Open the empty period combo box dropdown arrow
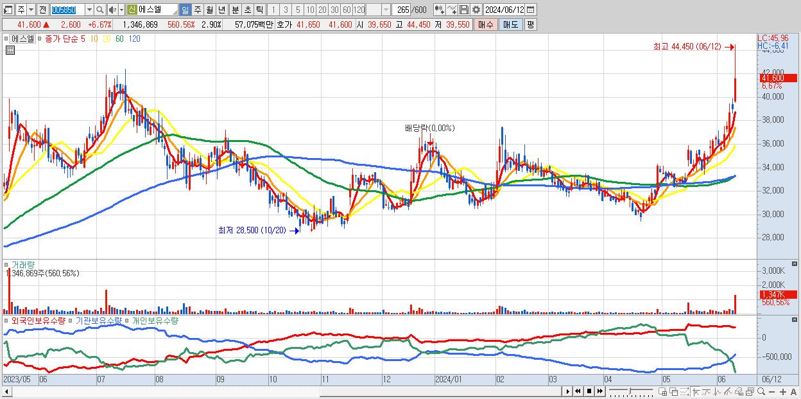The image size is (801, 399). [x=386, y=10]
